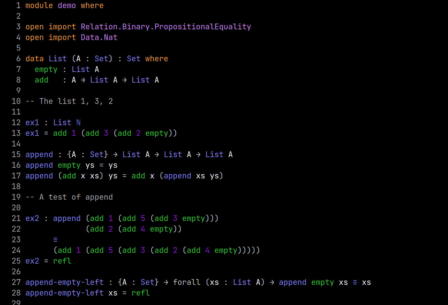Select the ys on the right of line 16

tap(113, 165)
